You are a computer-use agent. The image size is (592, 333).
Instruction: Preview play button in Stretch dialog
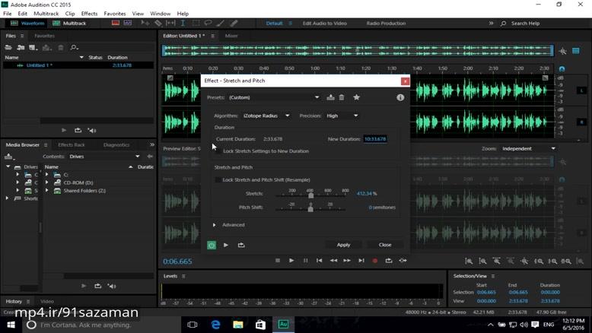[x=226, y=245]
